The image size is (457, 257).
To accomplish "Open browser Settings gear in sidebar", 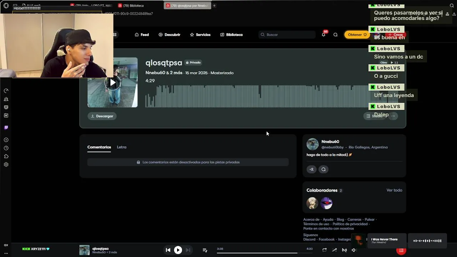I will point(6,165).
